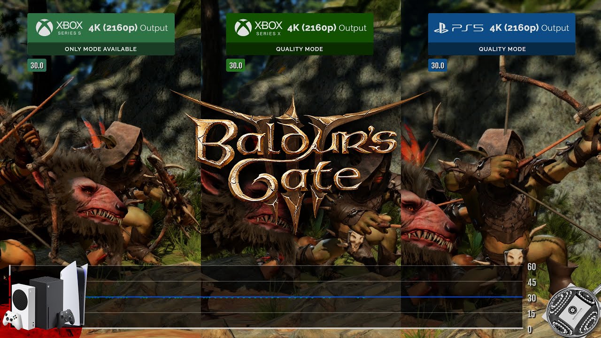Click the Xbox Series X logo

pyautogui.click(x=258, y=28)
